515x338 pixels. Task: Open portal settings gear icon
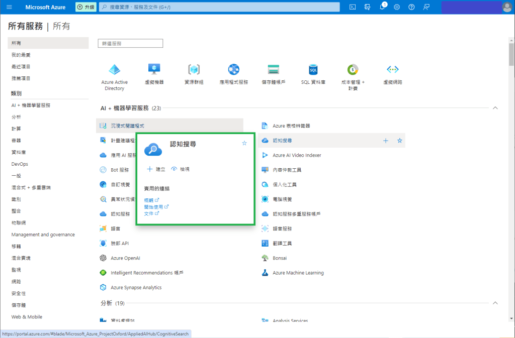tap(397, 7)
